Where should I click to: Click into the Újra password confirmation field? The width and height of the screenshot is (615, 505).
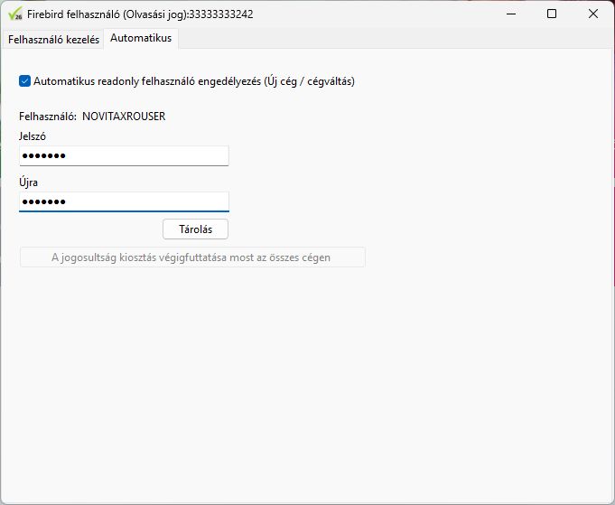(124, 201)
